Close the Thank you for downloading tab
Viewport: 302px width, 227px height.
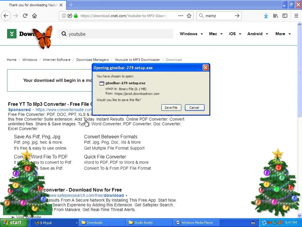click(61, 5)
